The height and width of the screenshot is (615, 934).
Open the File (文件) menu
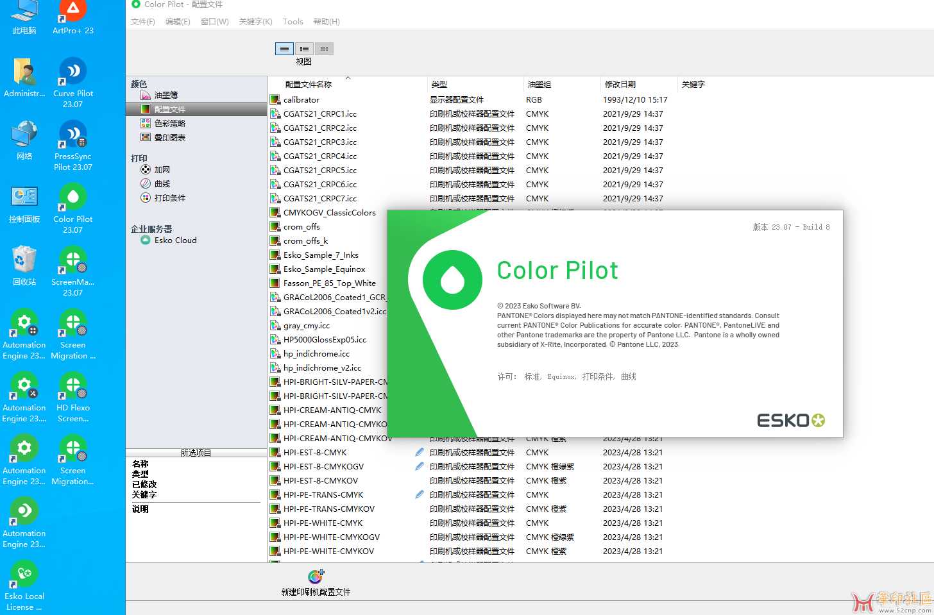143,22
